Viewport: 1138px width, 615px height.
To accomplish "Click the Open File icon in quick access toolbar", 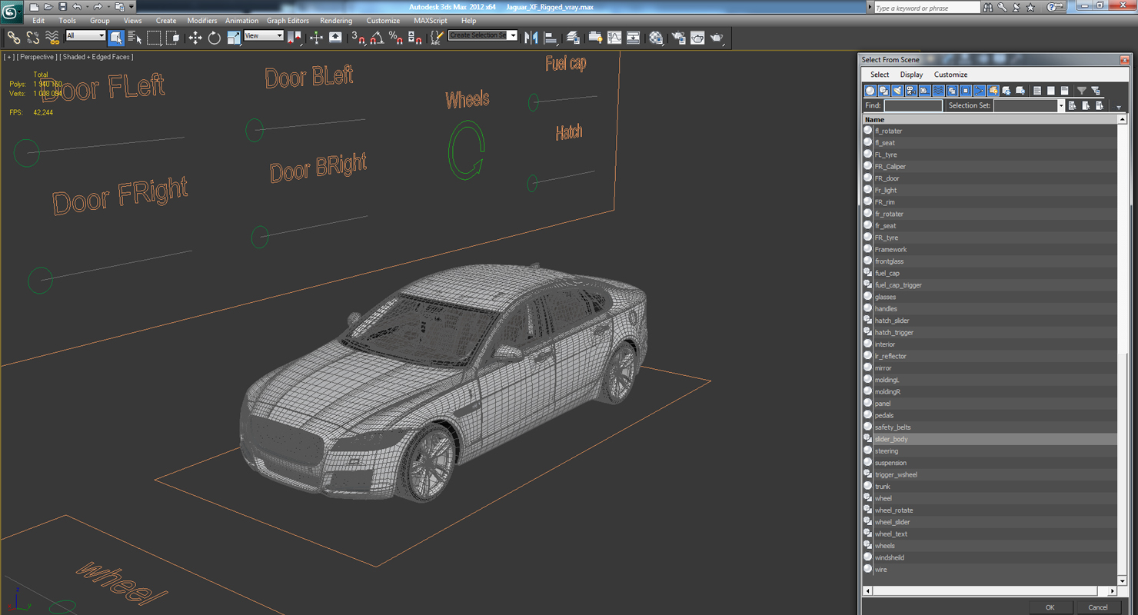I will (48, 7).
